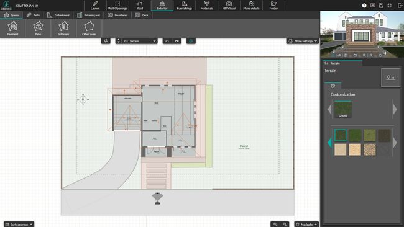
Task: Open the help question mark icon
Action: coord(364,6)
